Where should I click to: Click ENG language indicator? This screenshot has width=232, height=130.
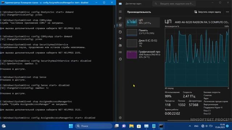click(x=196, y=126)
